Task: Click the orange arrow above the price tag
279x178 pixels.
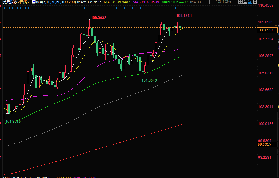Action: [276, 27]
